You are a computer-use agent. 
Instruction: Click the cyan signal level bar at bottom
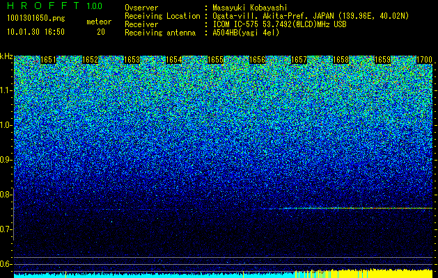[154, 275]
